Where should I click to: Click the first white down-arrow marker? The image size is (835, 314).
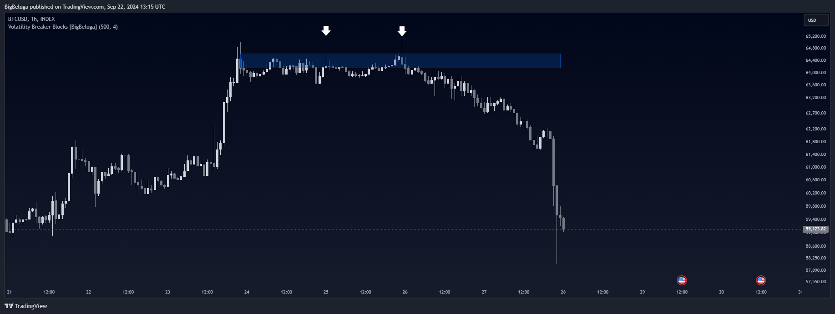(x=326, y=31)
